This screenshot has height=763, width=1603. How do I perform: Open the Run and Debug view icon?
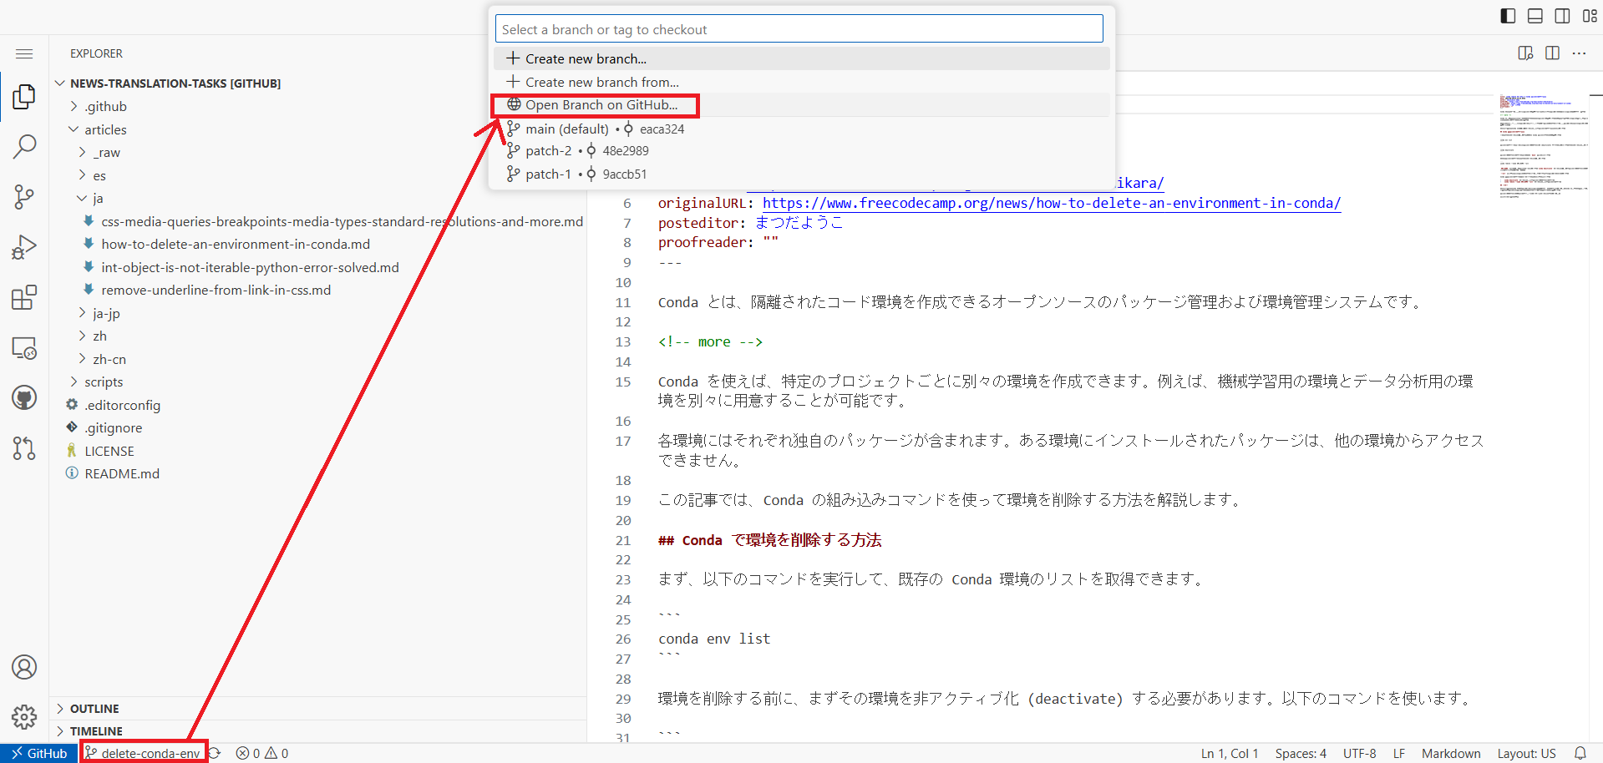click(x=24, y=247)
